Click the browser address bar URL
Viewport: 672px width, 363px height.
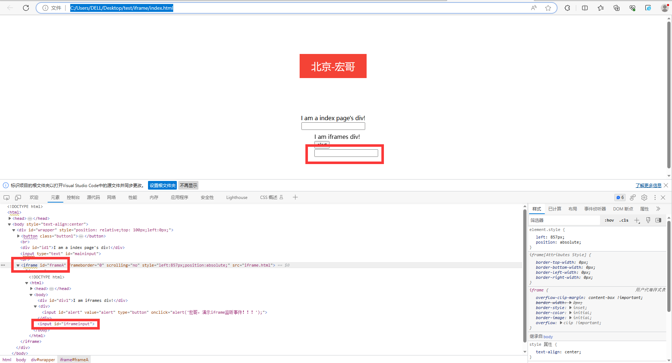[x=121, y=8]
